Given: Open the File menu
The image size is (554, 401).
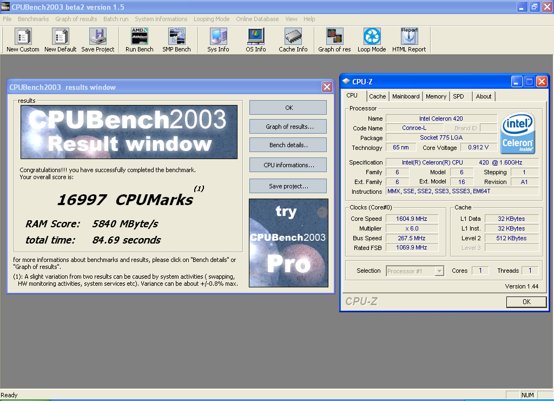Looking at the screenshot, I should click(7, 19).
